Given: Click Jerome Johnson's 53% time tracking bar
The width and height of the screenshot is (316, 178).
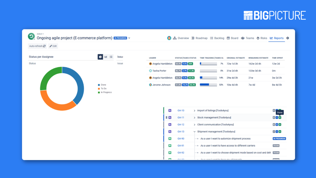Looking at the screenshot, I should [x=208, y=85].
